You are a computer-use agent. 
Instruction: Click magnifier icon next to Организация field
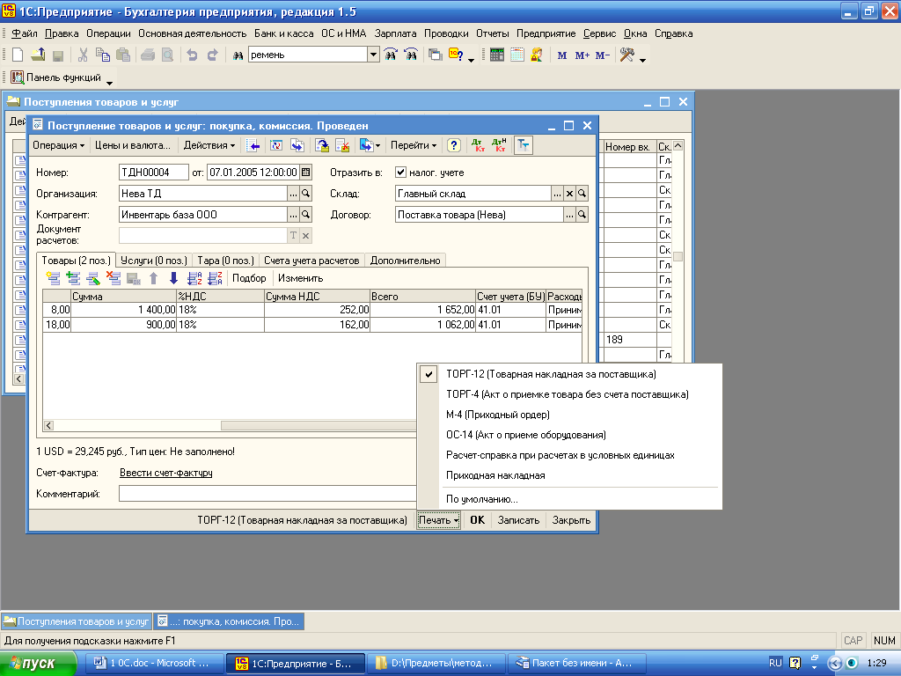306,194
